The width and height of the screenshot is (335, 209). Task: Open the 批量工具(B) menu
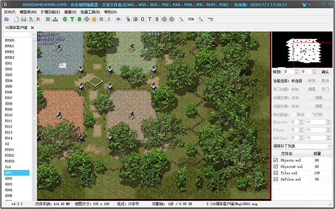90,11
